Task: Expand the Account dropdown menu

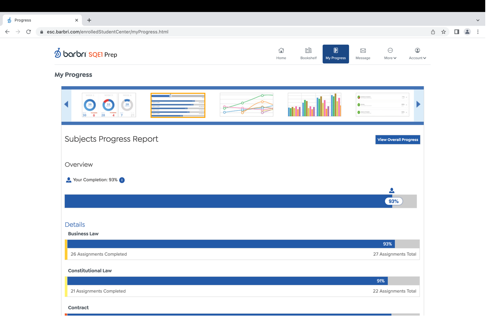Action: click(417, 54)
